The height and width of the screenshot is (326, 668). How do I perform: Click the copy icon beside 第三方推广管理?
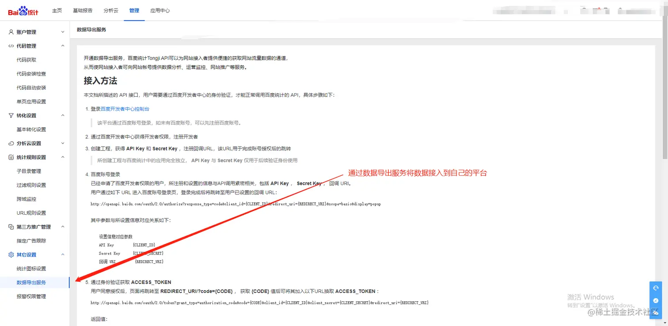pyautogui.click(x=11, y=227)
